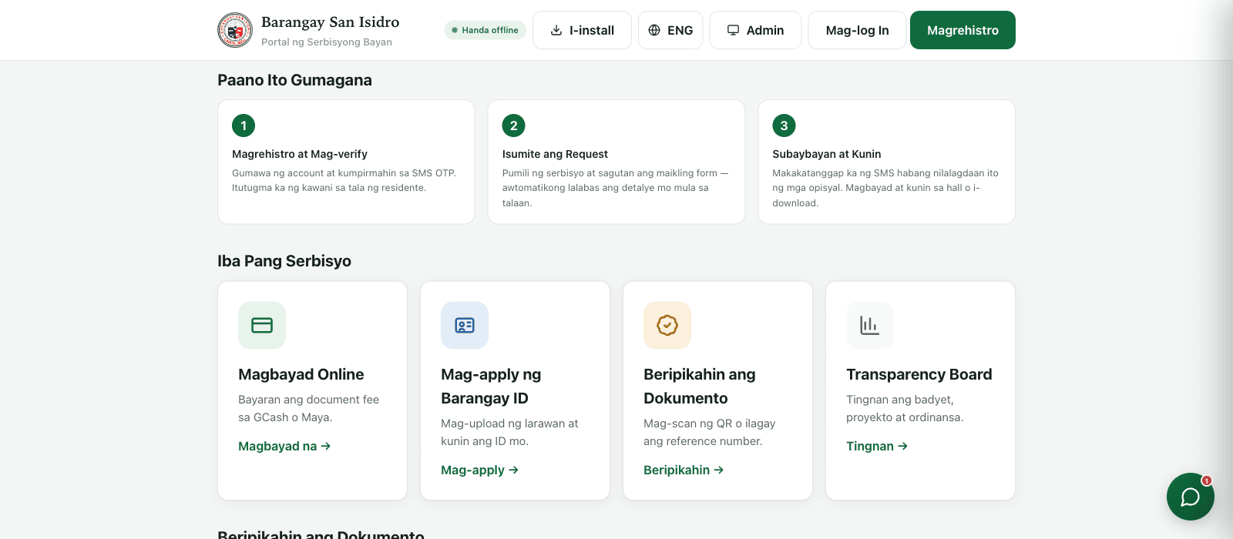Click the Barangay San Isidro seal logo
The width and height of the screenshot is (1233, 539).
point(235,30)
